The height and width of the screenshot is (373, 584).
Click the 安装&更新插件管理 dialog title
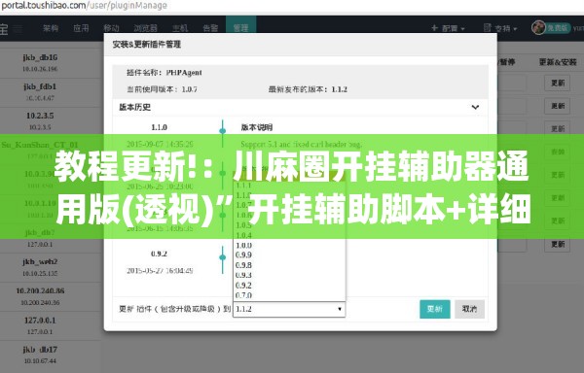click(x=147, y=45)
